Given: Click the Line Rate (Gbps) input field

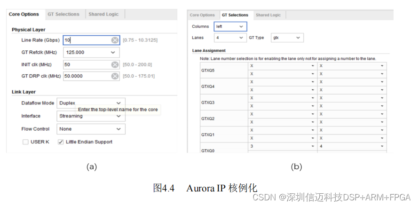Looking at the screenshot, I should tap(87, 40).
